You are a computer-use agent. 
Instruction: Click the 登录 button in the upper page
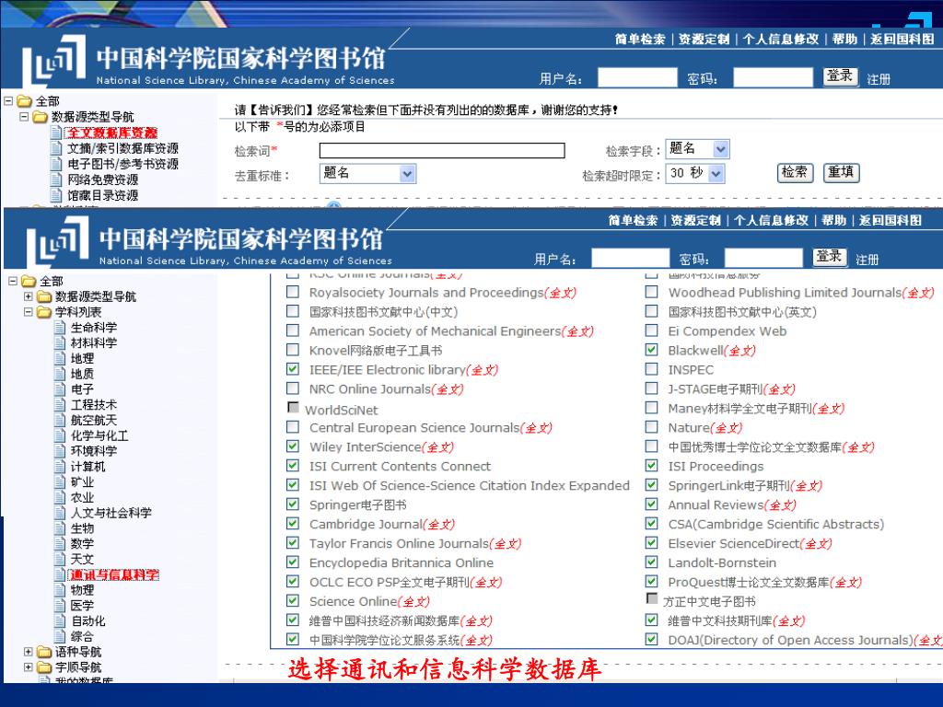(x=840, y=76)
